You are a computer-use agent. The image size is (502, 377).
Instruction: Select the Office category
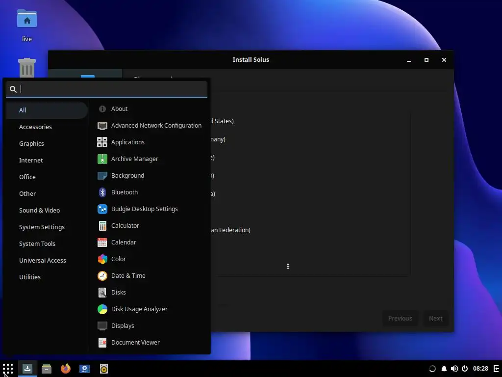click(47, 177)
